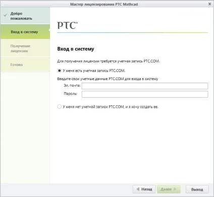Screen dimensions: 214x197
Task: Click the text 'Введите свои учетные данные PTC.COM'
Action: pyautogui.click(x=90, y=79)
